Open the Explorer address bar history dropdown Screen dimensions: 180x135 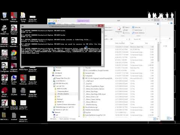[x=127, y=39]
